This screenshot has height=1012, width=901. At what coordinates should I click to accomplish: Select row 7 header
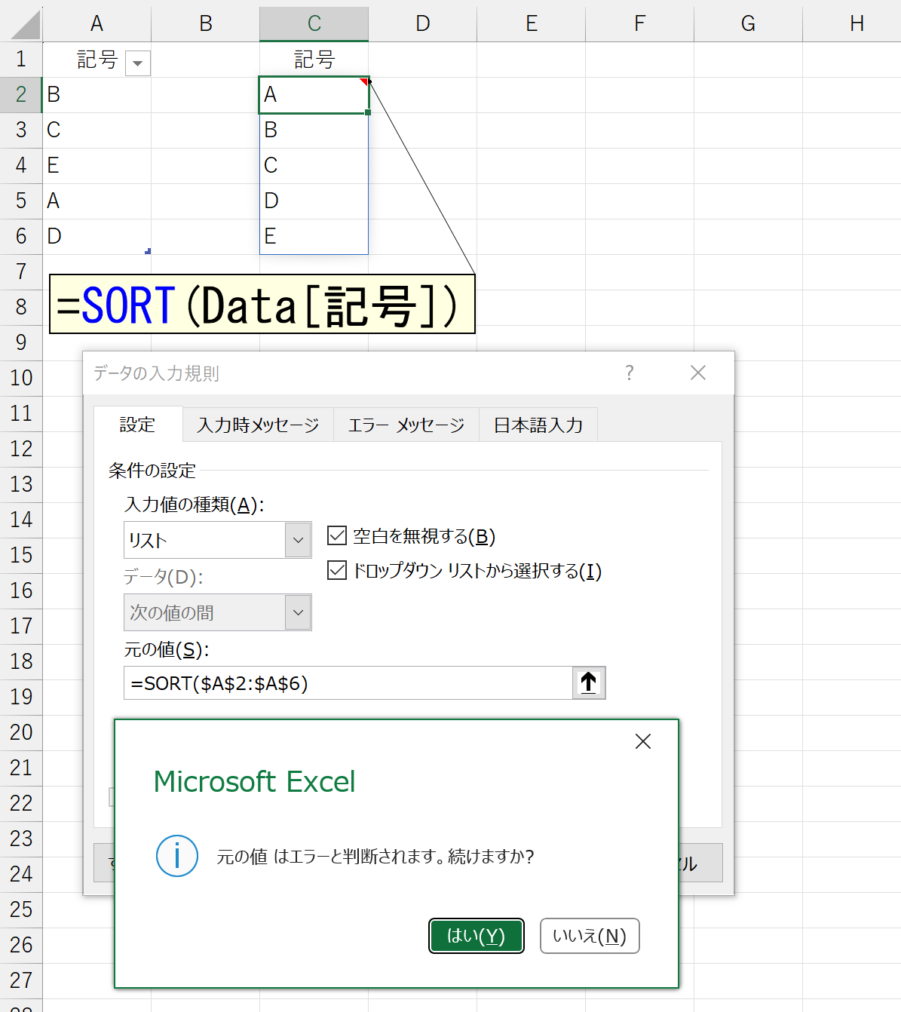21,272
